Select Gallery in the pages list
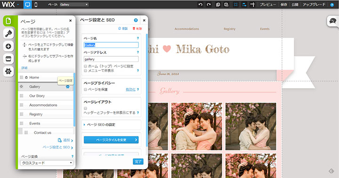 [x=46, y=86]
